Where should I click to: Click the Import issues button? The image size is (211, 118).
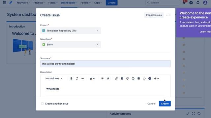coord(154,15)
